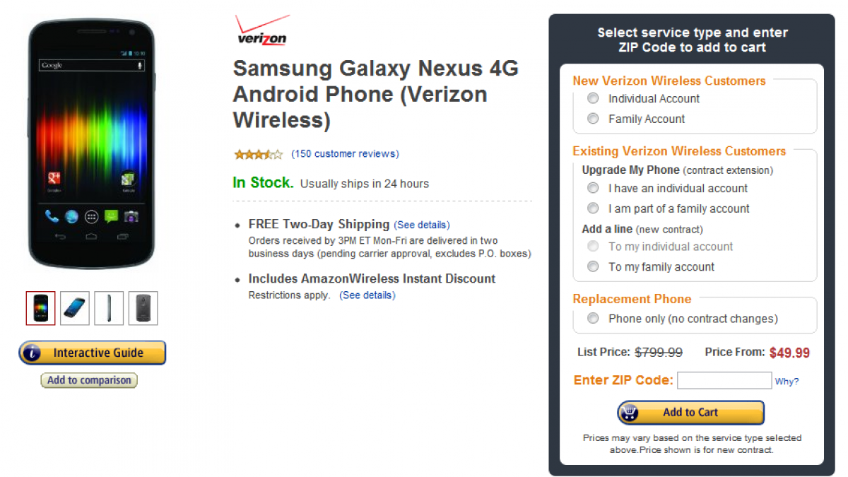Select add a line "To my family account"
Viewport: 848px width, 477px height.
click(x=594, y=267)
